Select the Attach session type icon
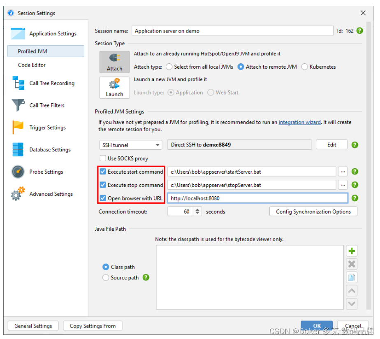The height and width of the screenshot is (339, 380). tap(114, 62)
